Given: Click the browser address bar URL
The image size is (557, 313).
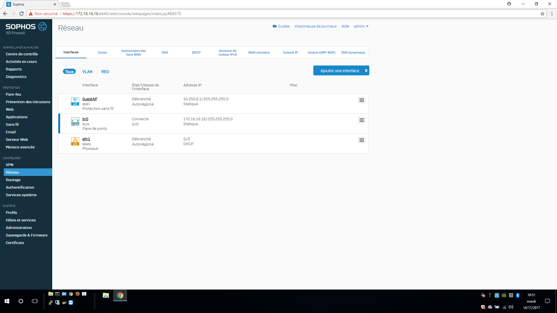Looking at the screenshot, I should click(122, 14).
